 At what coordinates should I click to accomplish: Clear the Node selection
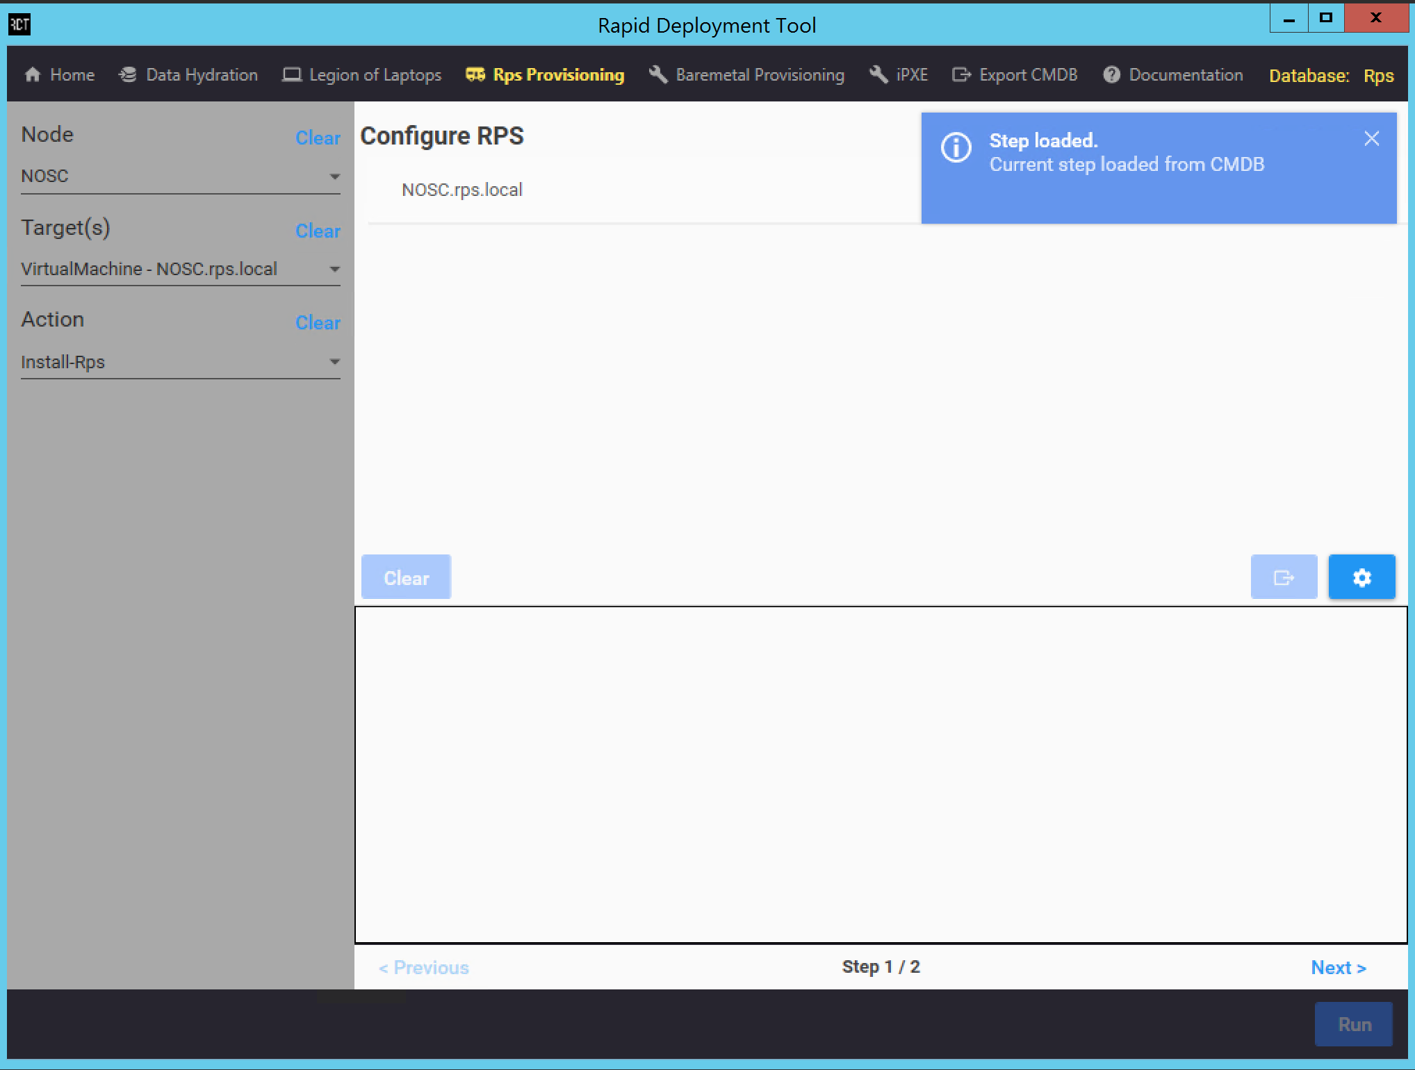pyautogui.click(x=318, y=138)
